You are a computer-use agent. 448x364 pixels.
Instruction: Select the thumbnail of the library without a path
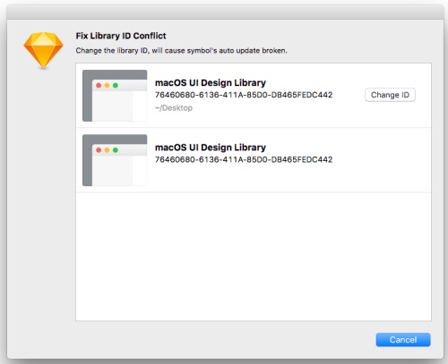coord(115,160)
